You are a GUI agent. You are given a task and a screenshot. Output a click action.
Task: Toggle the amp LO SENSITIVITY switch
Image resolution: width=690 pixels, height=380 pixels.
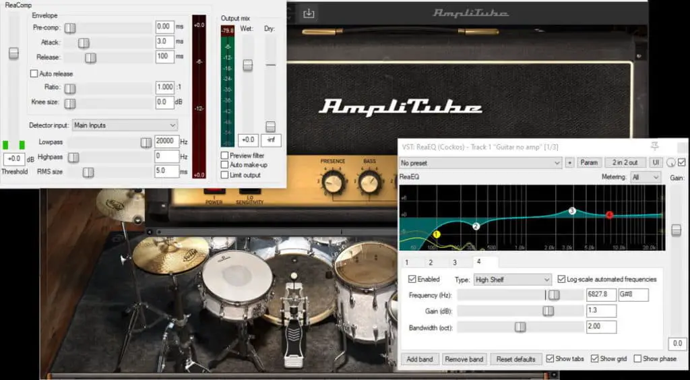point(249,192)
